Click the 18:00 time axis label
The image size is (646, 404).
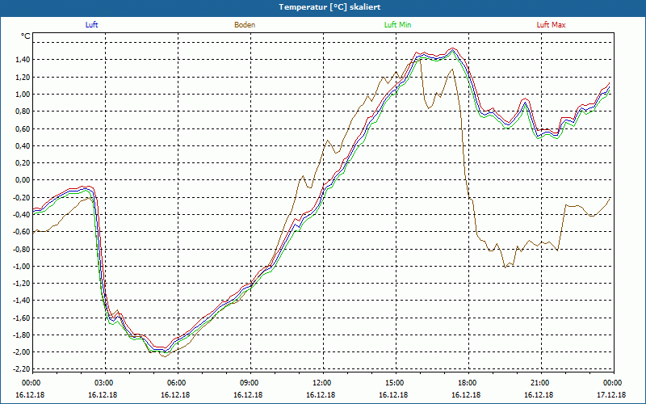coord(466,383)
